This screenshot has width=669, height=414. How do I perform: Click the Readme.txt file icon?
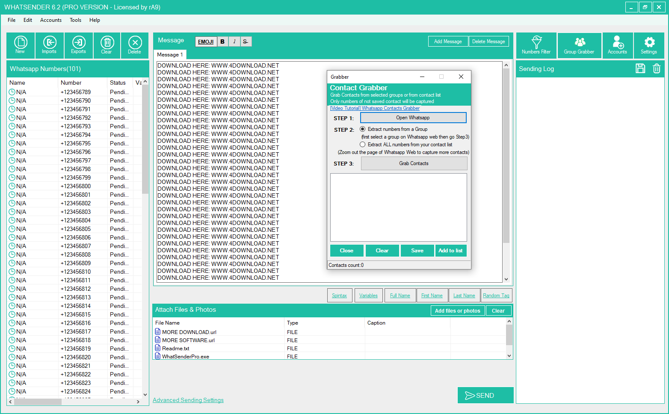[158, 348]
